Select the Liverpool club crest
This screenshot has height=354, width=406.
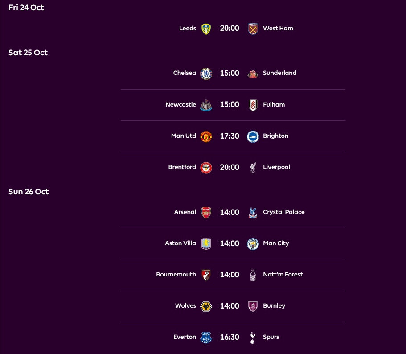(253, 167)
